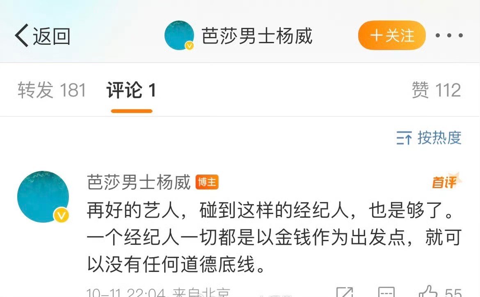Image resolution: width=480 pixels, height=297 pixels.
Task: Open the three-dot more options menu
Action: [x=449, y=36]
